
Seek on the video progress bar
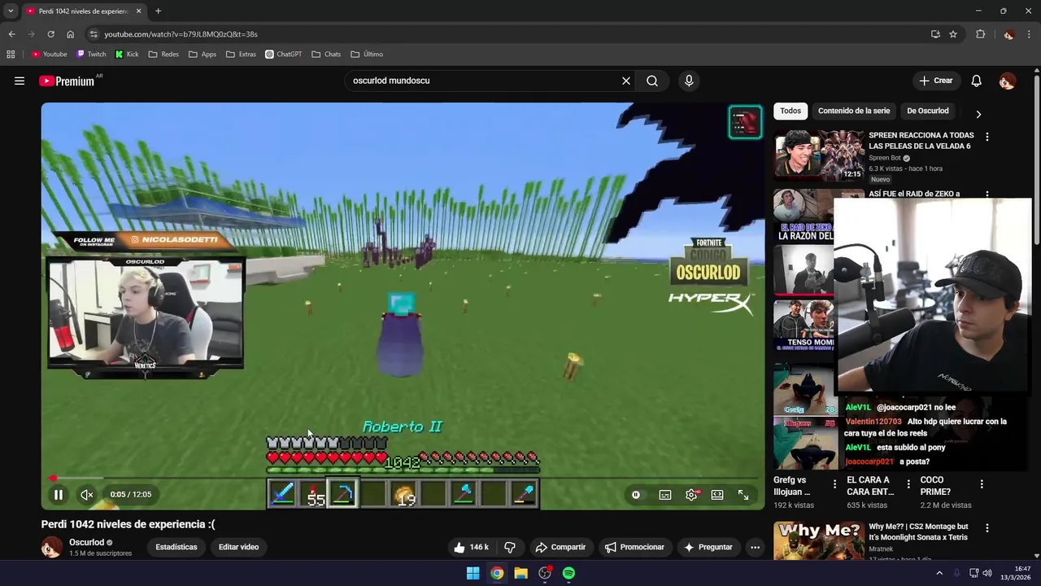click(403, 479)
